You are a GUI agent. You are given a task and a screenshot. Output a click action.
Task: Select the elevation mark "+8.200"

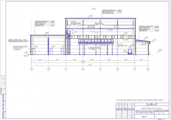tap(97, 32)
